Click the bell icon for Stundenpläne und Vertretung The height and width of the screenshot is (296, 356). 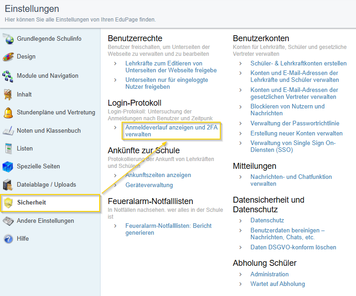point(8,113)
